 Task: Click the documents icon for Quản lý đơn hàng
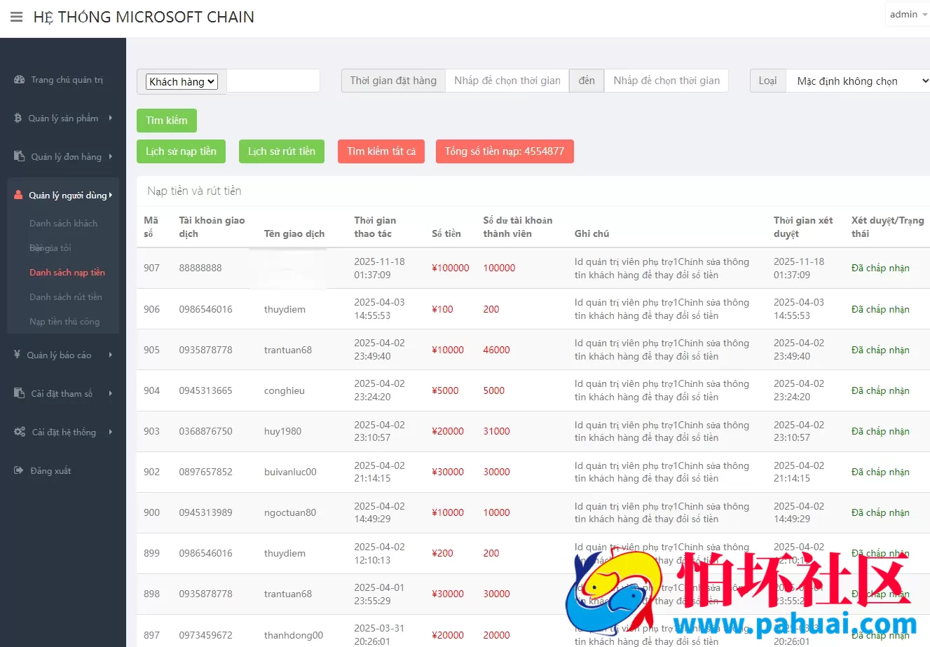[19, 156]
